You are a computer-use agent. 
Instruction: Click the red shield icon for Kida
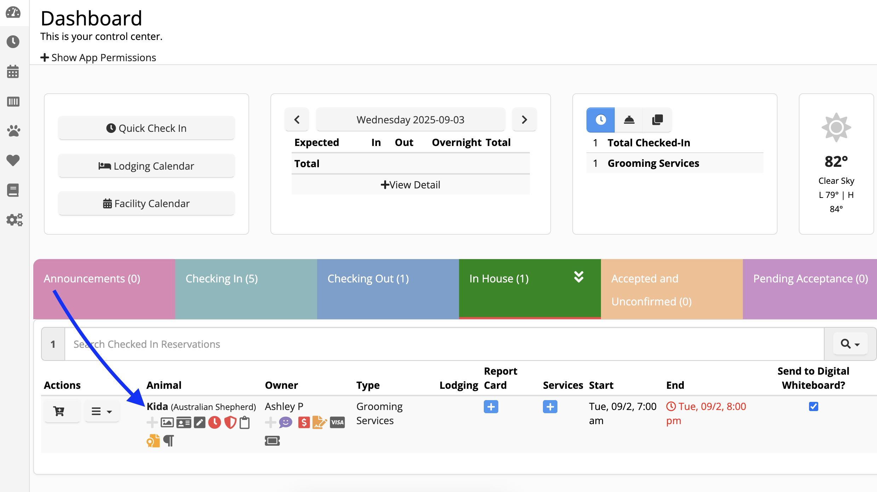[230, 422]
